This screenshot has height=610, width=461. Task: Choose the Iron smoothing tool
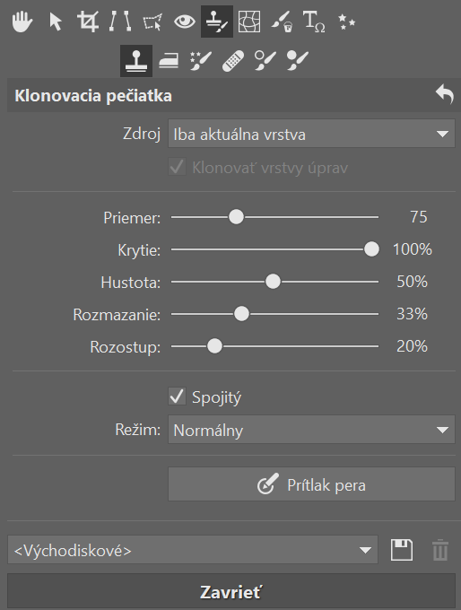point(169,61)
